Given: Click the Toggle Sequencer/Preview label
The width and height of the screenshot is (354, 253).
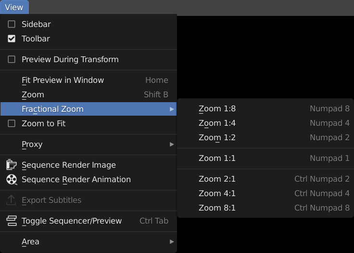Looking at the screenshot, I should (x=72, y=221).
